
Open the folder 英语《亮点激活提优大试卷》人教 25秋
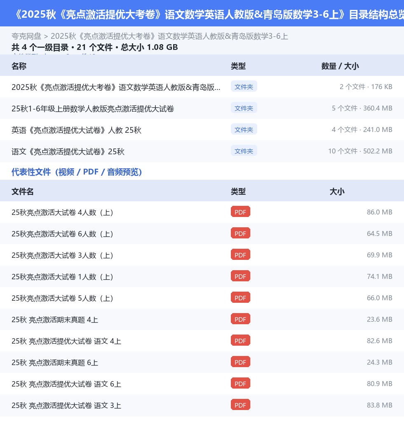[x=76, y=130]
